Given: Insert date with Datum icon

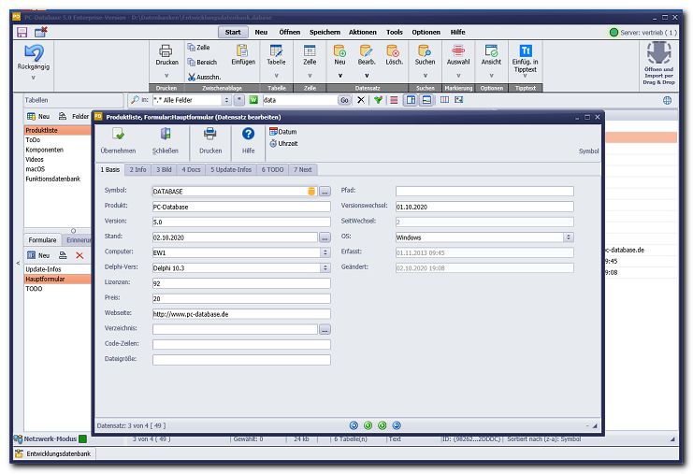Looking at the screenshot, I should coord(273,131).
